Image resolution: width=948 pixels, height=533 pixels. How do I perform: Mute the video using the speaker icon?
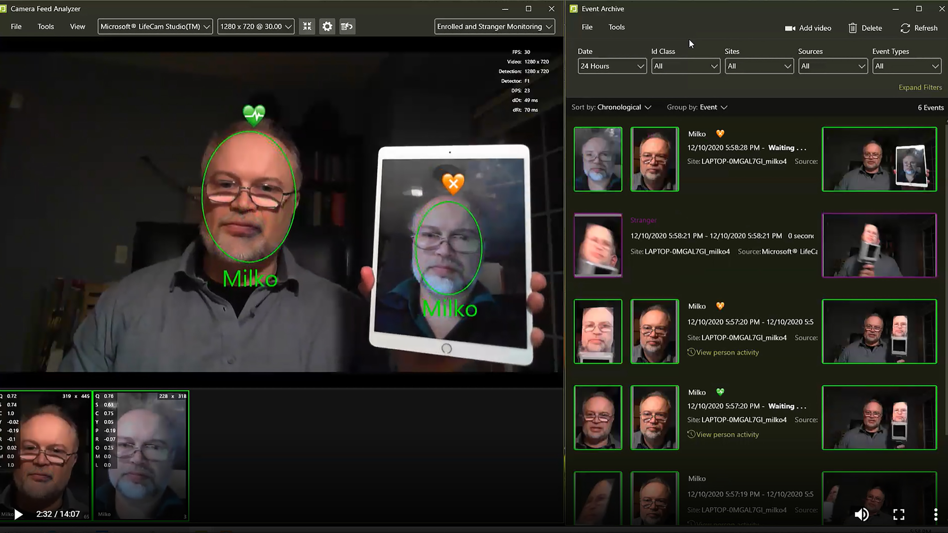861,514
